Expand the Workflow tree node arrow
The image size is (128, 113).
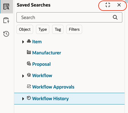[23, 76]
